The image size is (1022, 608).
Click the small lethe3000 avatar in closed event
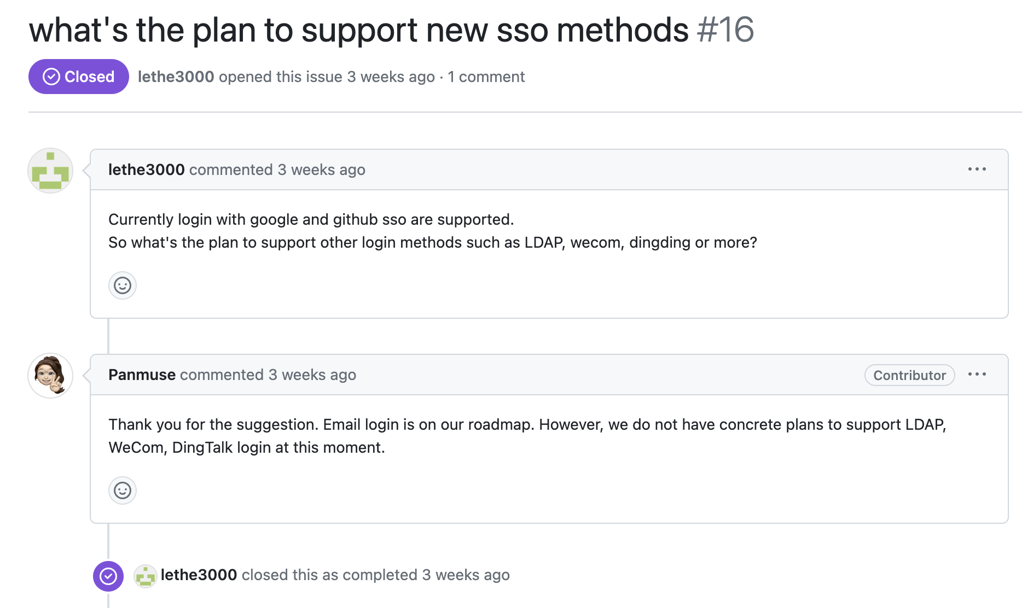point(146,576)
